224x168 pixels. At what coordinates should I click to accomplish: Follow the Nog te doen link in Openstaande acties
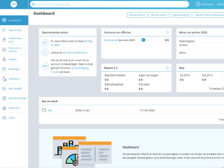pos(71,43)
